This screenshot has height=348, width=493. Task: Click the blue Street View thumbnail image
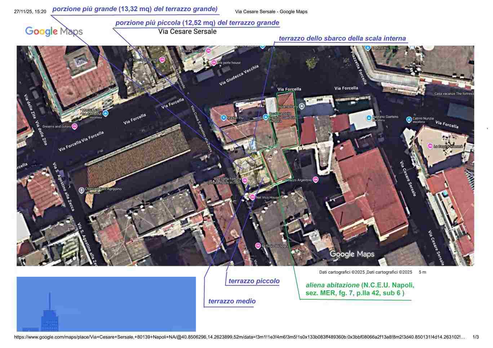(106, 304)
